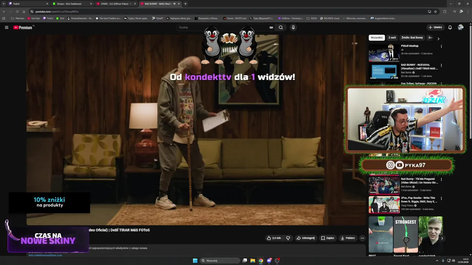Image resolution: width=472 pixels, height=265 pixels.
Task: Open the Kick bookmark in bookmarks bar
Action: [60, 18]
